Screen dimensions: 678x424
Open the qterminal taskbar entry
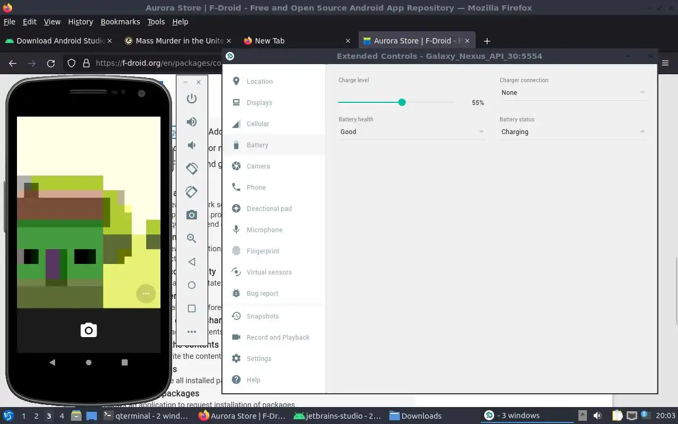click(146, 416)
